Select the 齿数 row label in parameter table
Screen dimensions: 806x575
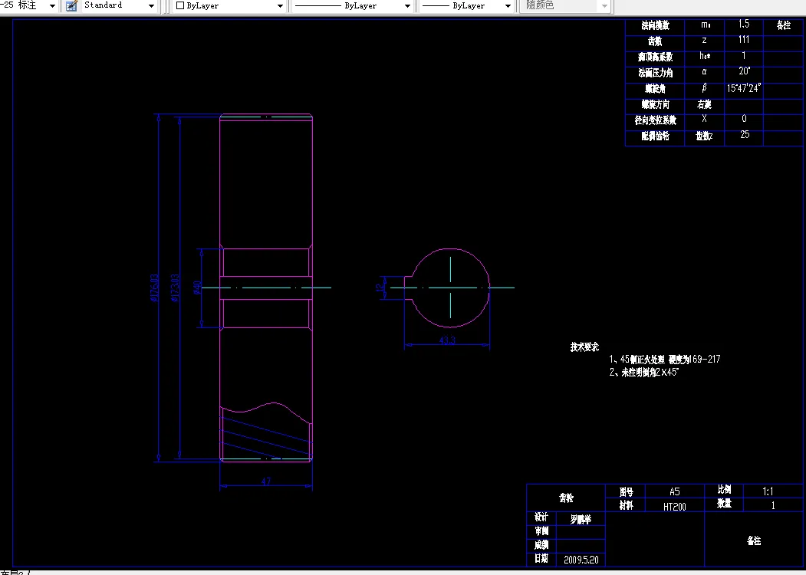[x=655, y=41]
